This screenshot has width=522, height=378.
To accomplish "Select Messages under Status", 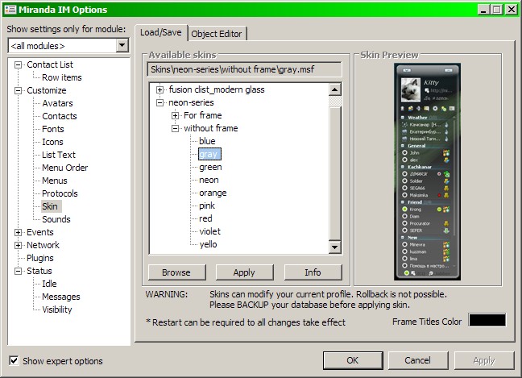I will [x=61, y=297].
